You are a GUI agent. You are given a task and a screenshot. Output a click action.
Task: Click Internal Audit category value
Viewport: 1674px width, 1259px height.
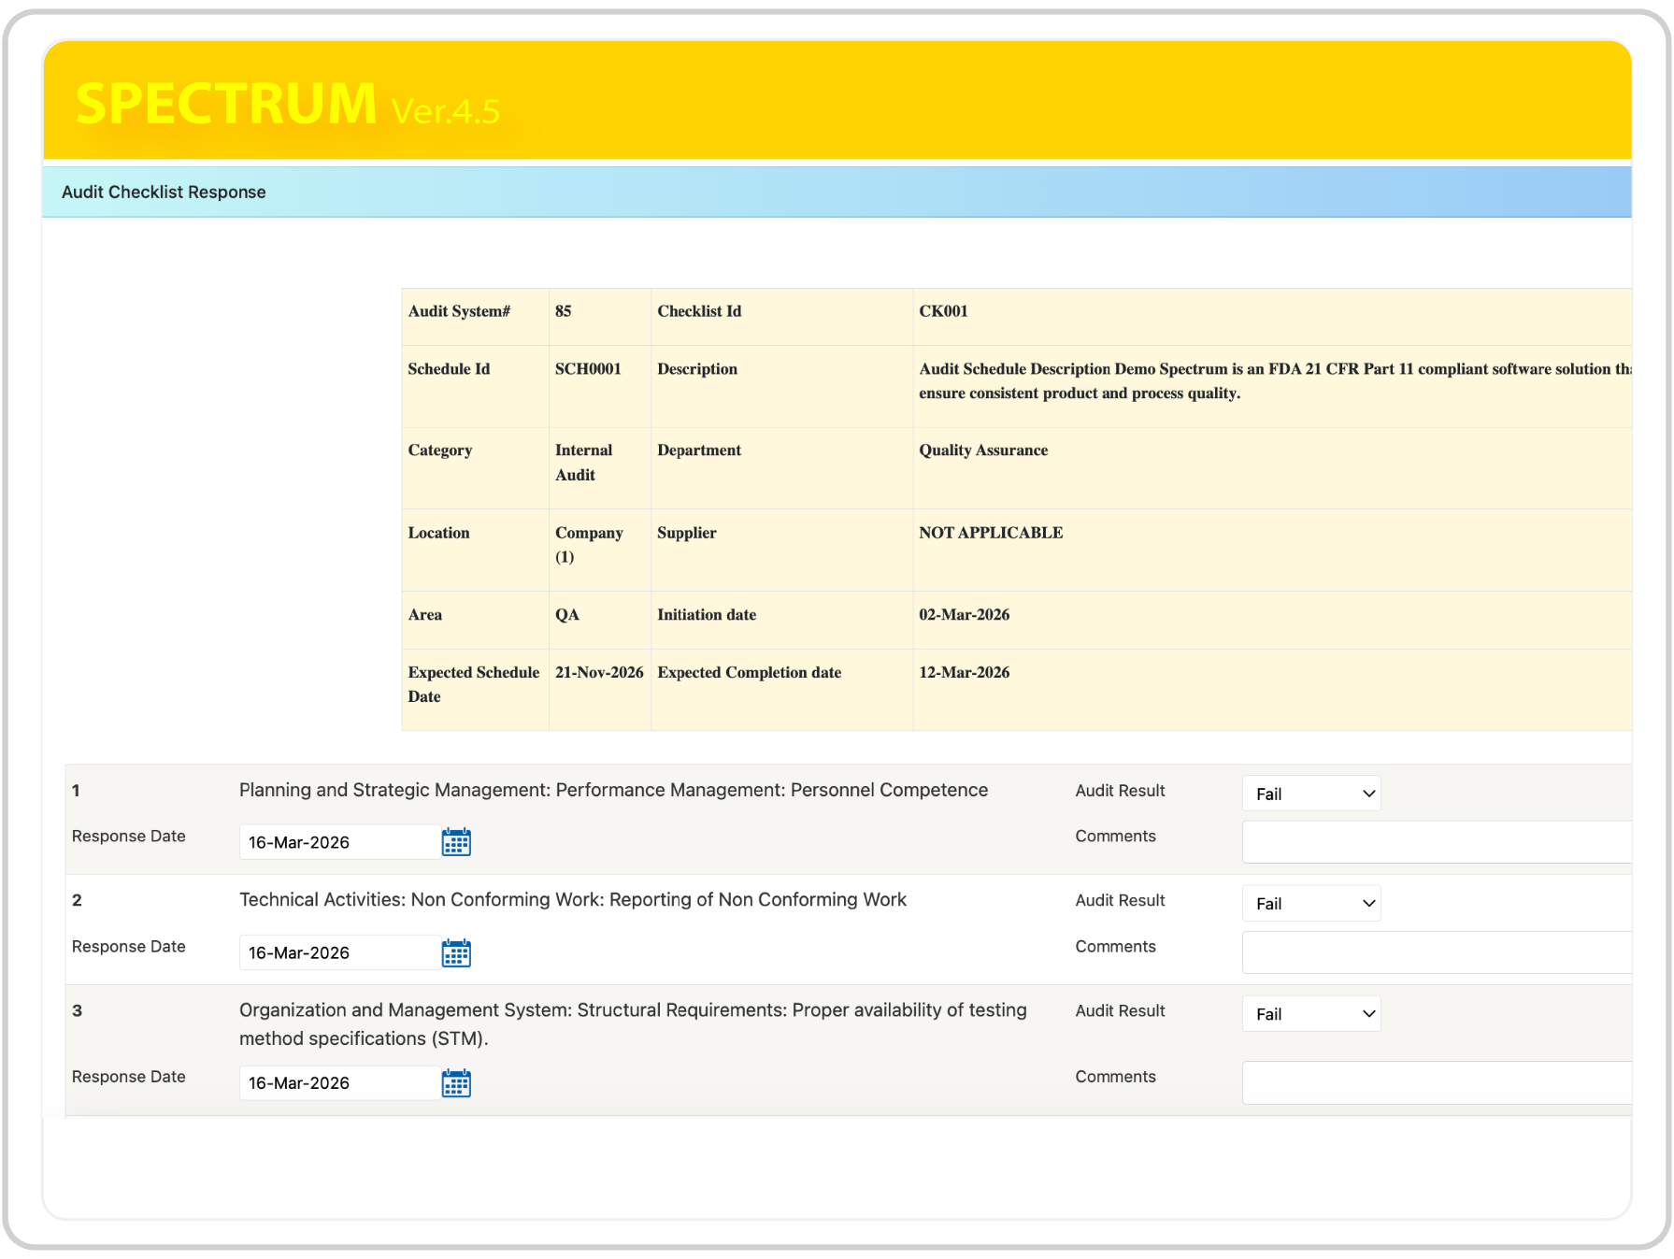(x=583, y=463)
